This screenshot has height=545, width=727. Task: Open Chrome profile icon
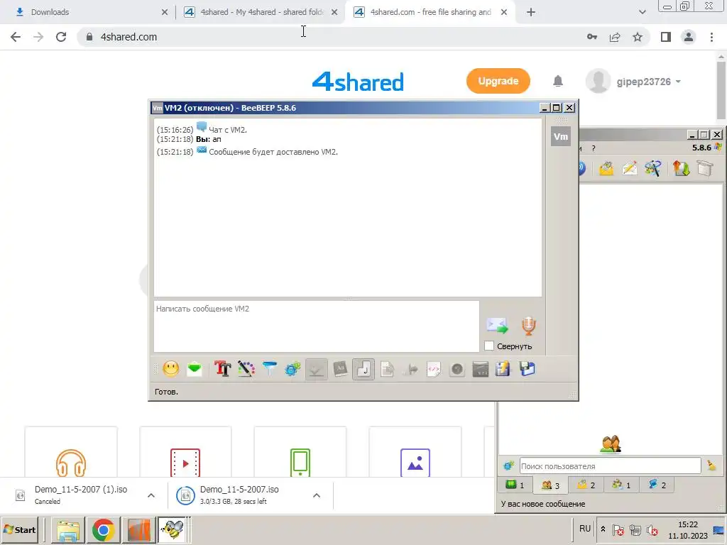click(689, 37)
